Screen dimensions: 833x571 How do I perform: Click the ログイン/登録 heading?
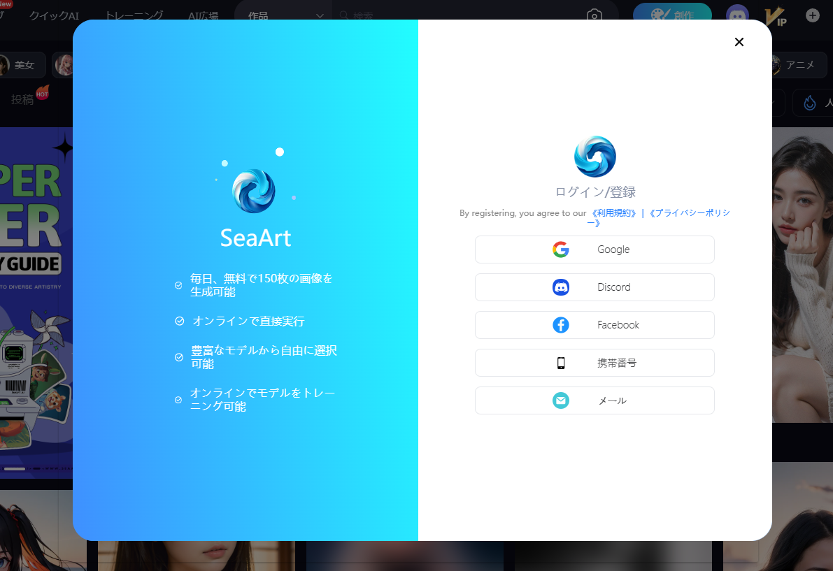point(595,191)
